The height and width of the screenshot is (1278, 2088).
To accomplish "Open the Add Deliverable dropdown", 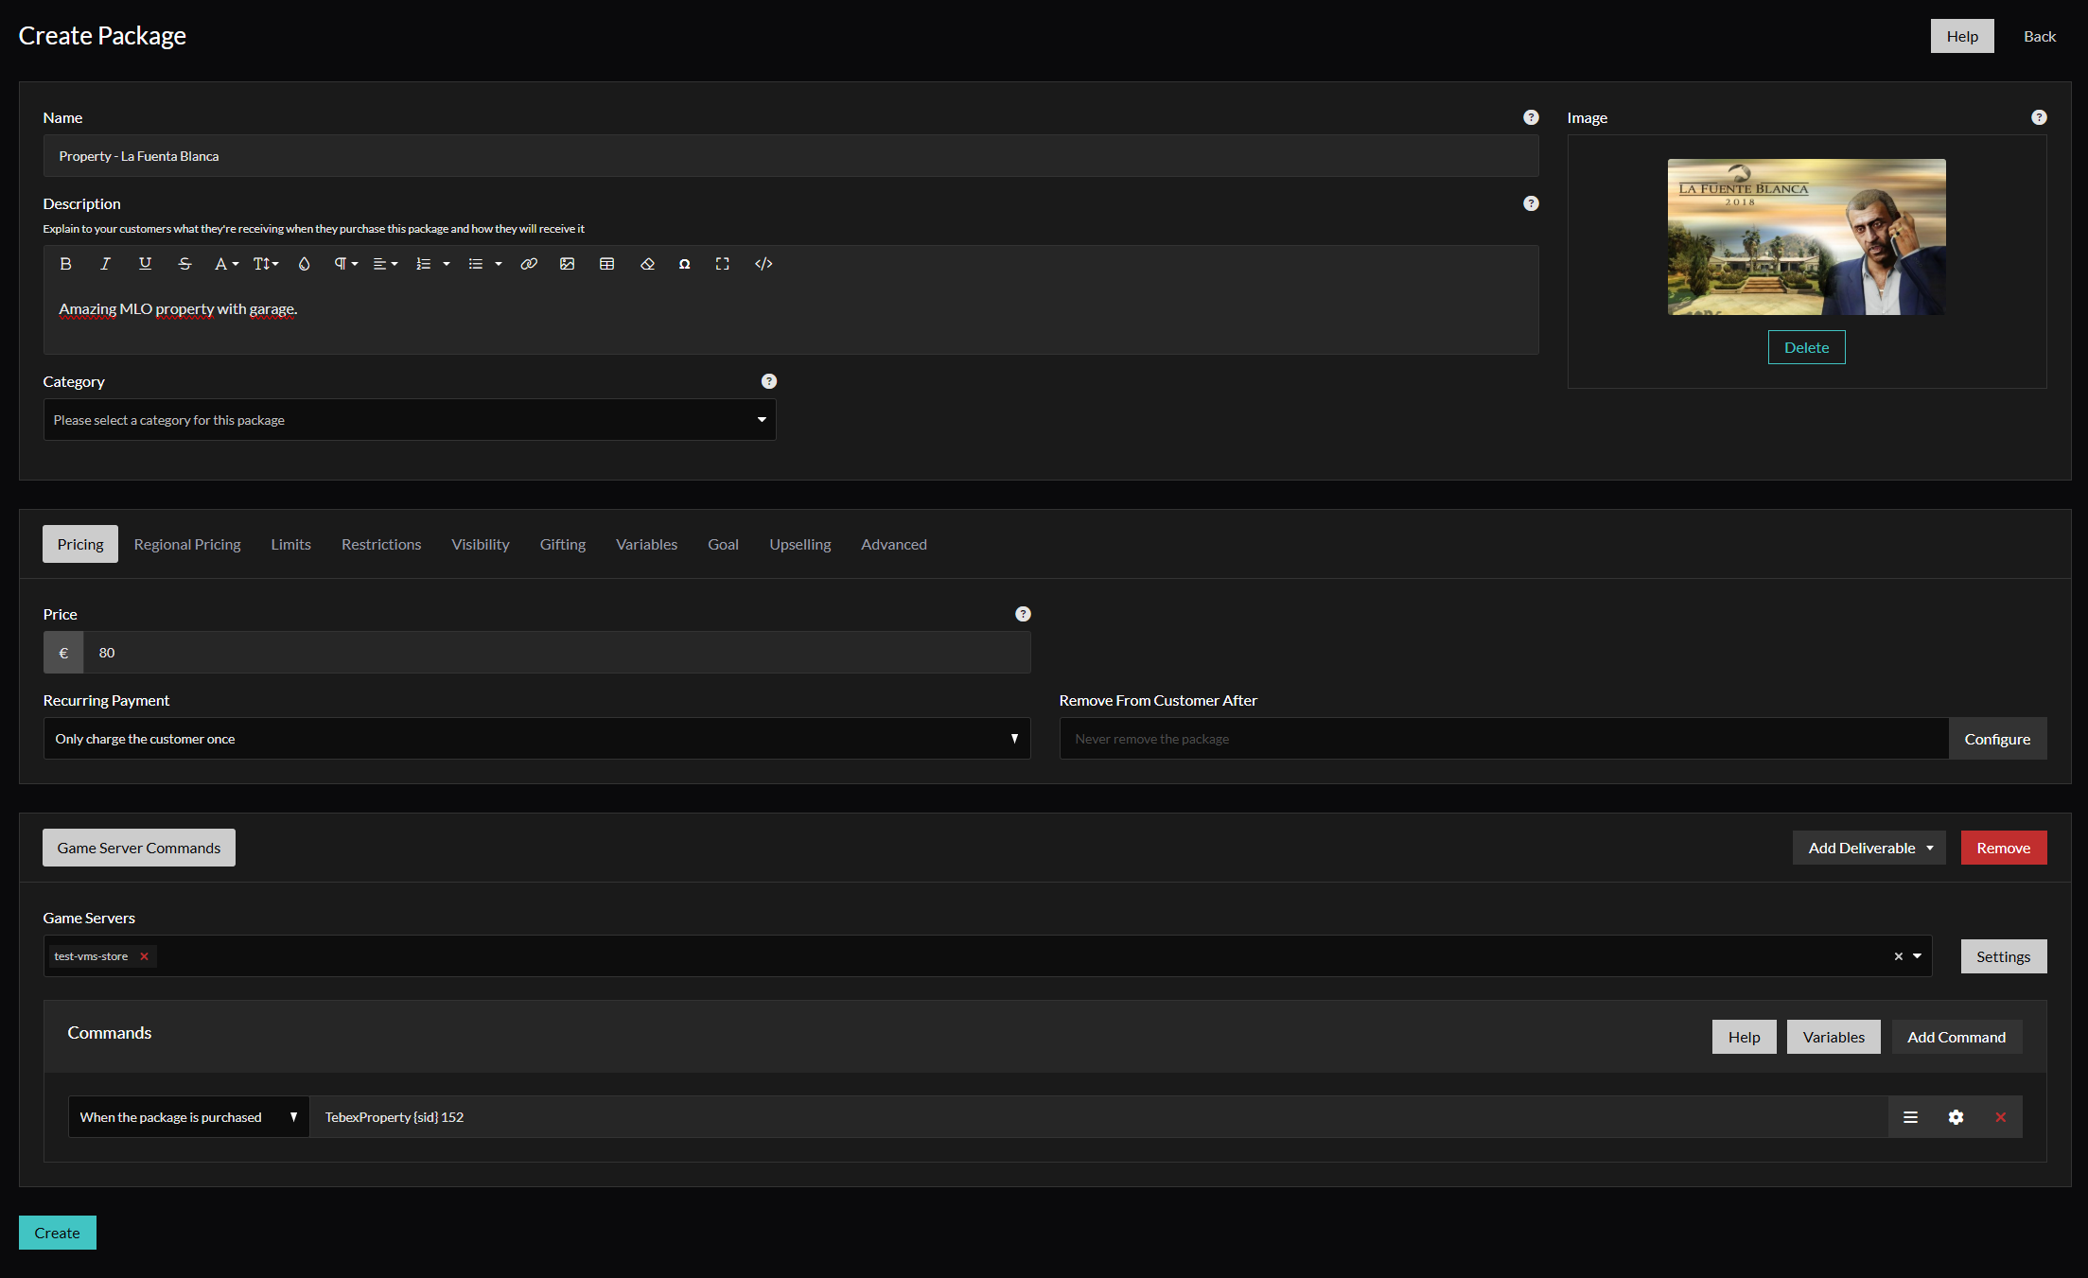I will tap(1869, 848).
